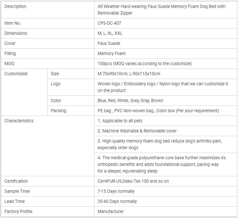238x218 pixels.
Task: Click the Item No. value CPS-DC-407
Action: pyautogui.click(x=109, y=23)
